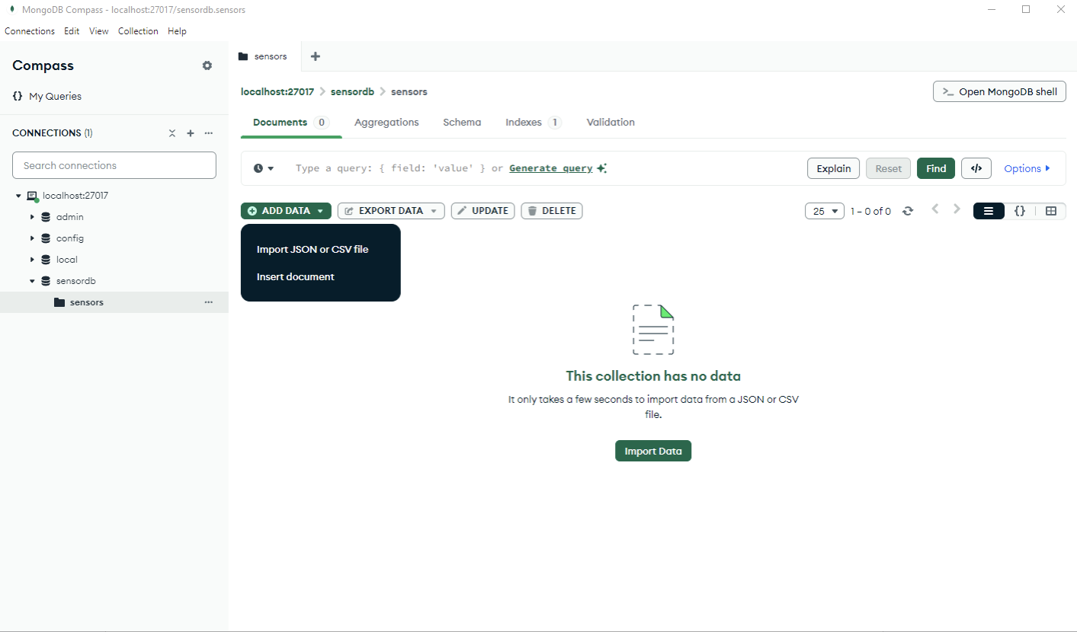Viewport: 1077px width, 632px height.
Task: Expand the local database
Action: [x=32, y=260]
